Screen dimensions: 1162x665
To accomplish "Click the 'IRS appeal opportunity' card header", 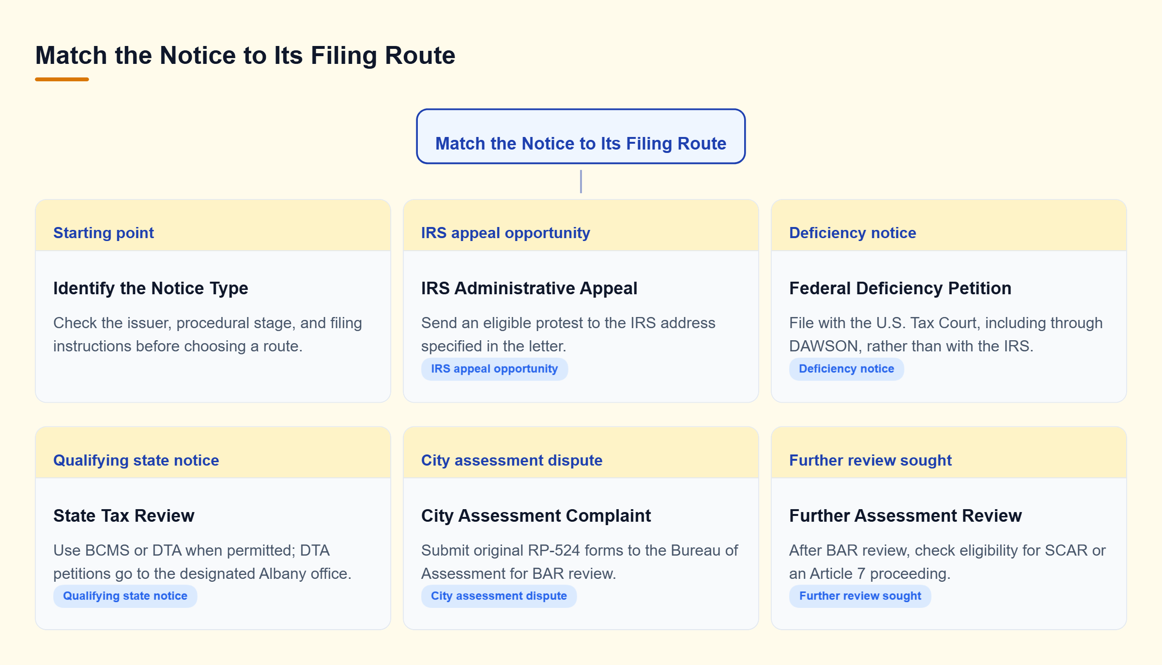I will [581, 226].
